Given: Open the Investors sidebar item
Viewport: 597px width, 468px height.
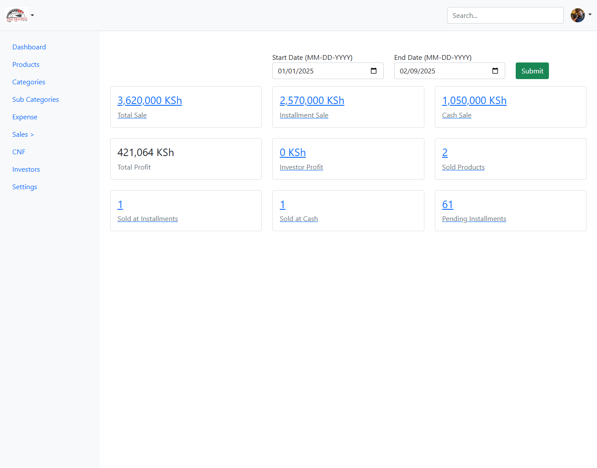Looking at the screenshot, I should click(26, 170).
